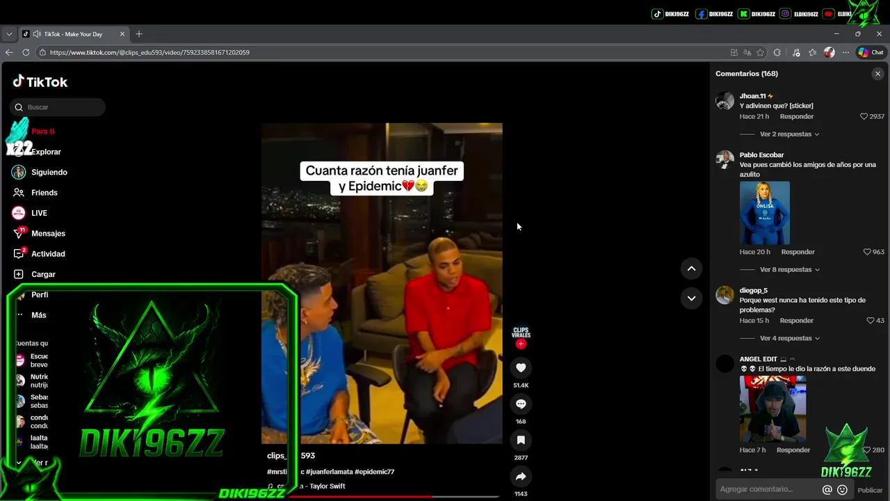This screenshot has width=890, height=501.
Task: Close the TikTok tab
Action: (x=122, y=34)
